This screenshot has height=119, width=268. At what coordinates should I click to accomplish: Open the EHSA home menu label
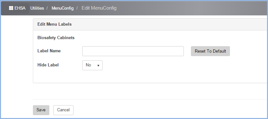point(20,8)
